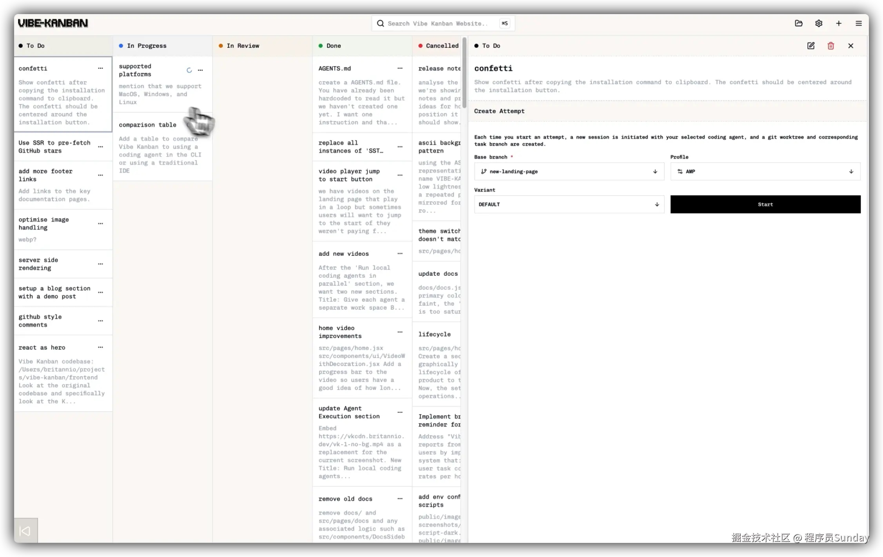Viewport: 883px width, 557px height.
Task: Open options menu for AGENTS.md card
Action: 400,69
